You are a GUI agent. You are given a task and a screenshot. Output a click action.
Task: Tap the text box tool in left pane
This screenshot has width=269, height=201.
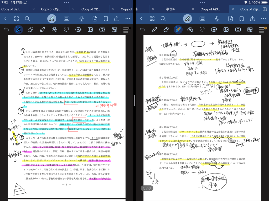pyautogui.click(x=102, y=30)
